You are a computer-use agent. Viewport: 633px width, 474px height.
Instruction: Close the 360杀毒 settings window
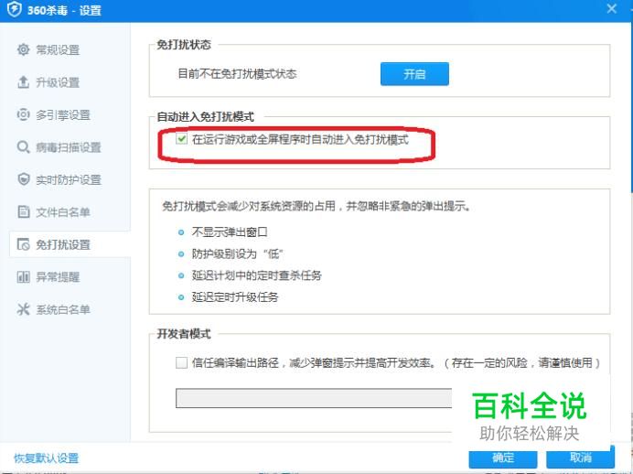point(612,9)
